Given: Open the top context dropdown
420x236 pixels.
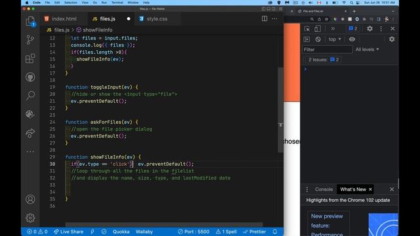Looking at the screenshot, I should [x=335, y=39].
